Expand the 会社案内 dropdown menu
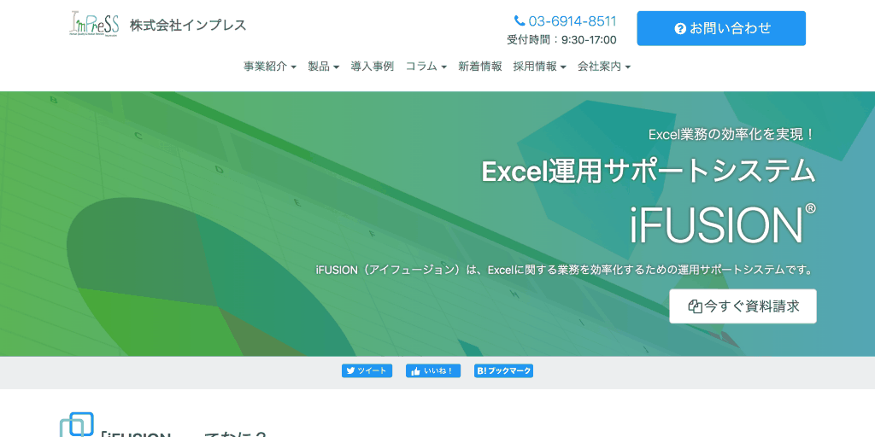The width and height of the screenshot is (875, 437). (604, 67)
